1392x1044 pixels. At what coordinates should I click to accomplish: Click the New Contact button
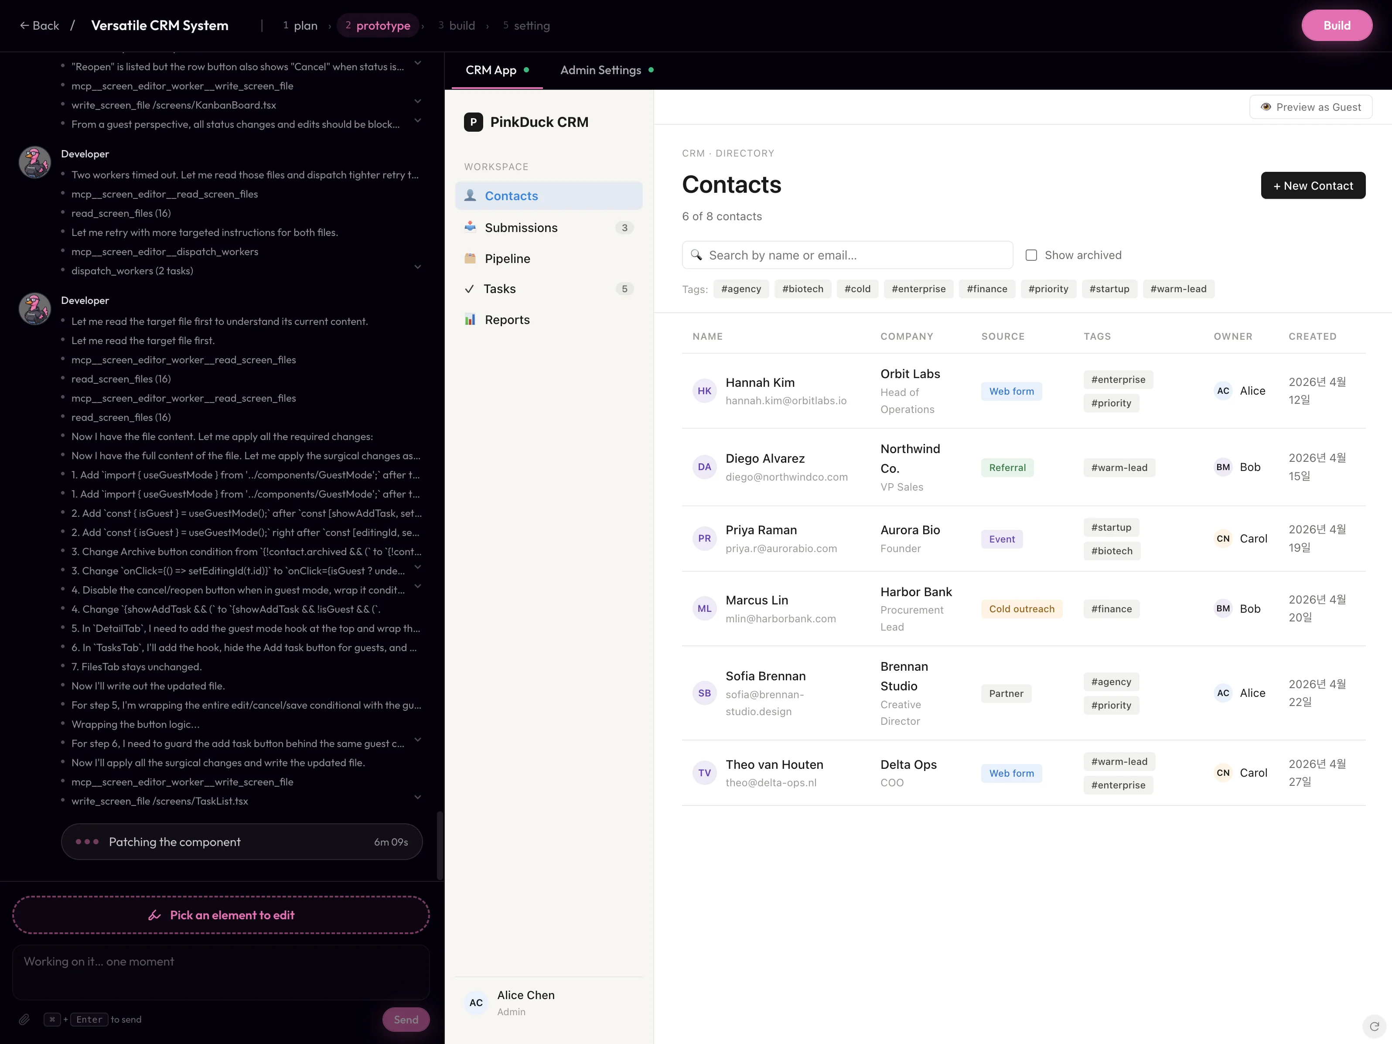[1313, 186]
